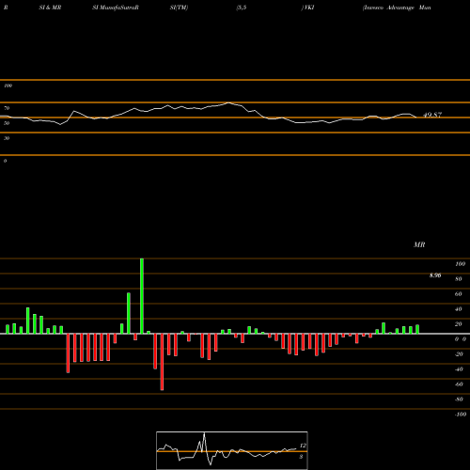The height and width of the screenshot is (470, 470).
Task: Open the mini chart thumbnail at bottom
Action: coord(232,450)
